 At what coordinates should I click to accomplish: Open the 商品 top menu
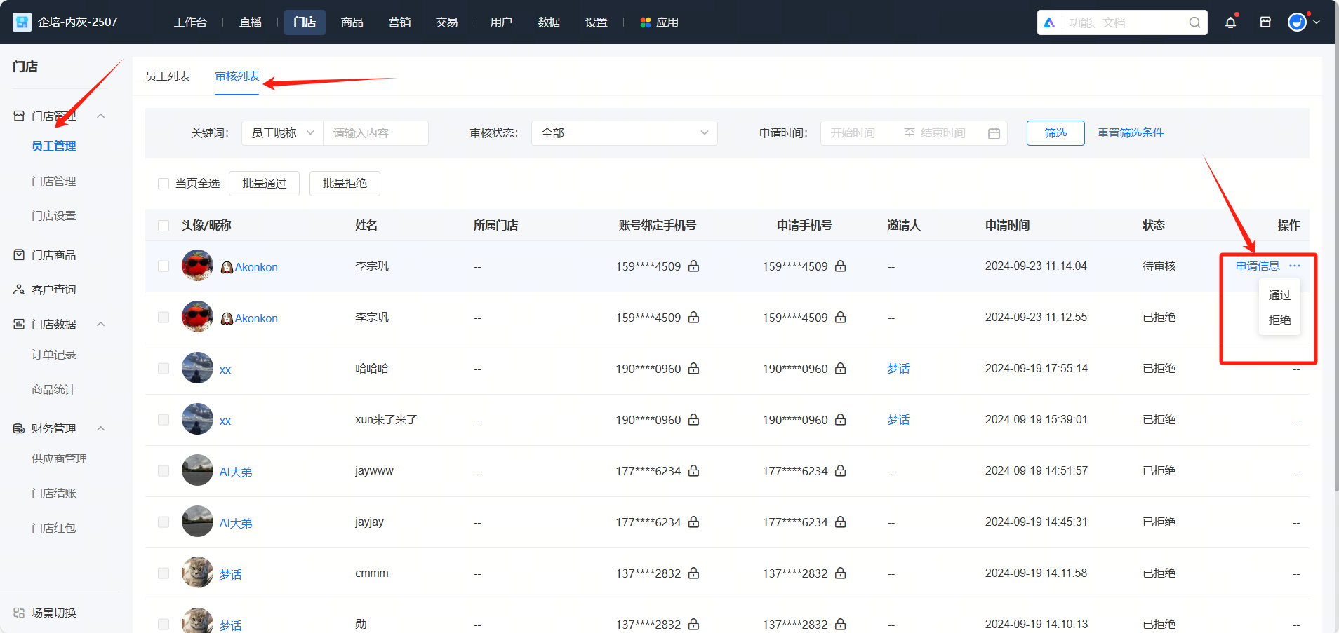(352, 22)
